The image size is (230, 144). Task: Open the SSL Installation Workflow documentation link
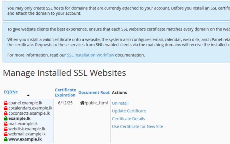coord(91,55)
